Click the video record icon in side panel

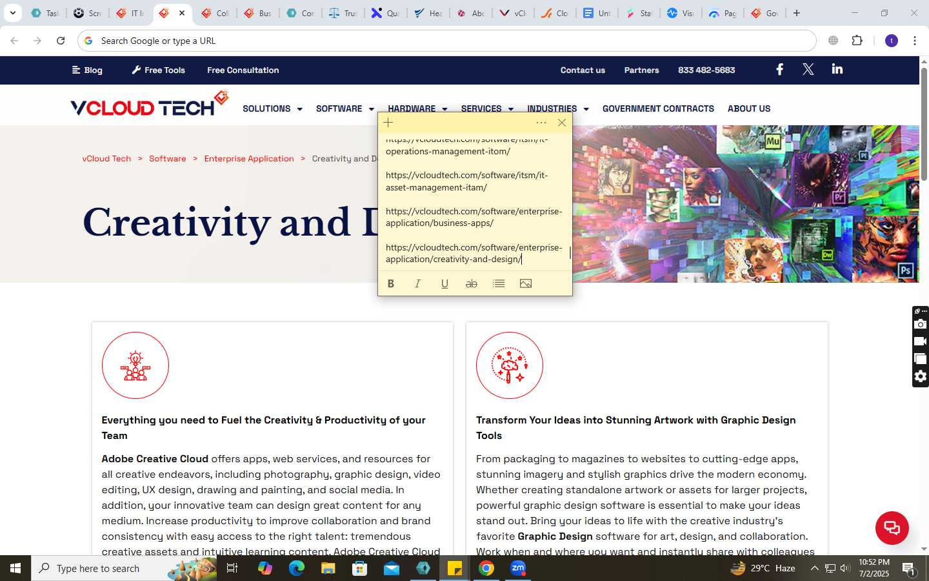[921, 341]
